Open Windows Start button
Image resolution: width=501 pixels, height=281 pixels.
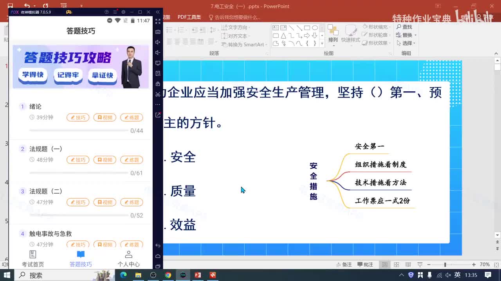pos(7,275)
